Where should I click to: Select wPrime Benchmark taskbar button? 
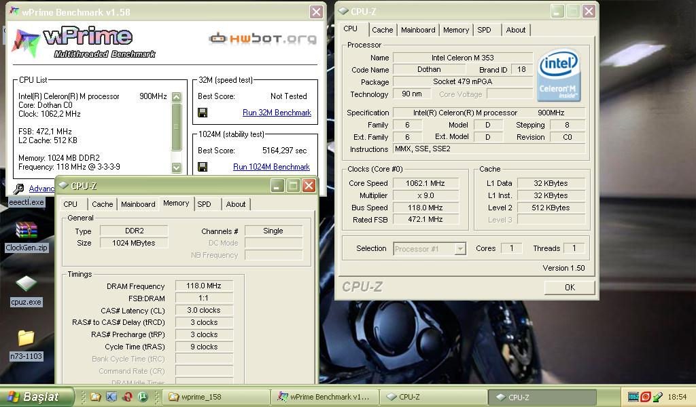[x=326, y=397]
